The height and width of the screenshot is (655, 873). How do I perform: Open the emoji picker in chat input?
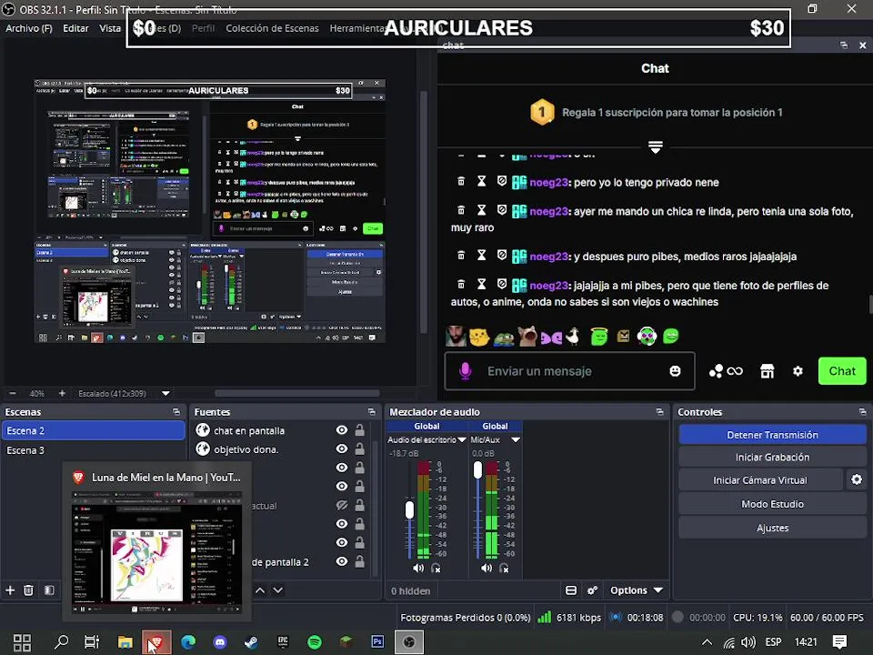675,371
